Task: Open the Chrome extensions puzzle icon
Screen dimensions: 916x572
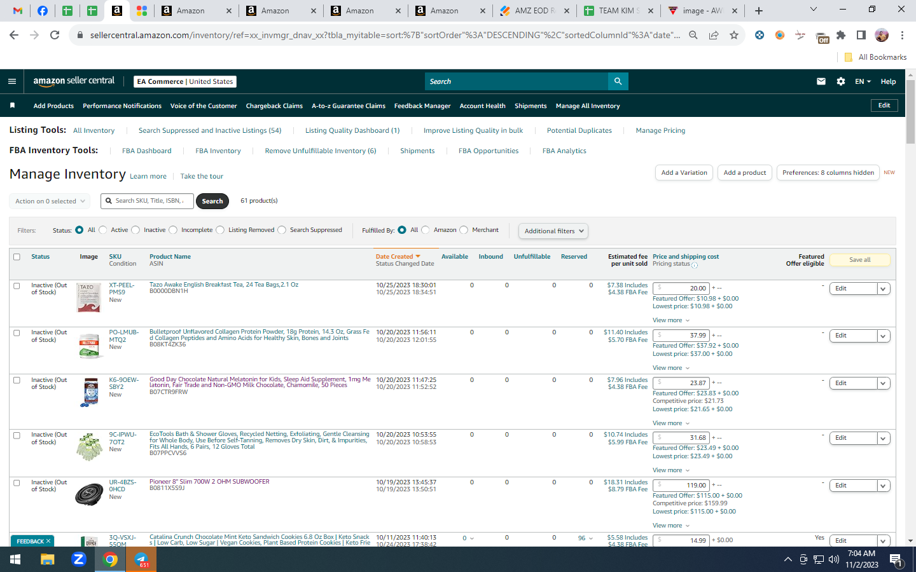Action: tap(841, 35)
